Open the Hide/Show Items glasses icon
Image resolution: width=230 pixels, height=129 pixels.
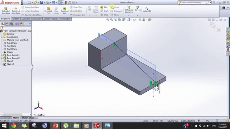pyautogui.click(x=134, y=20)
